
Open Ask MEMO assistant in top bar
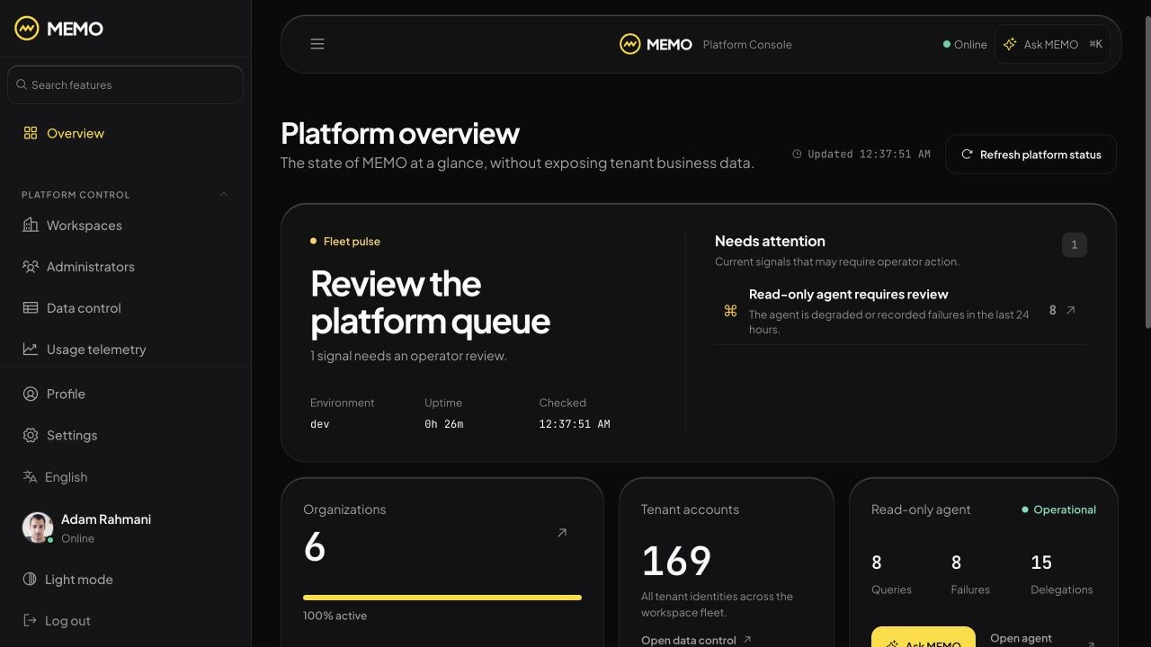pyautogui.click(x=1052, y=44)
